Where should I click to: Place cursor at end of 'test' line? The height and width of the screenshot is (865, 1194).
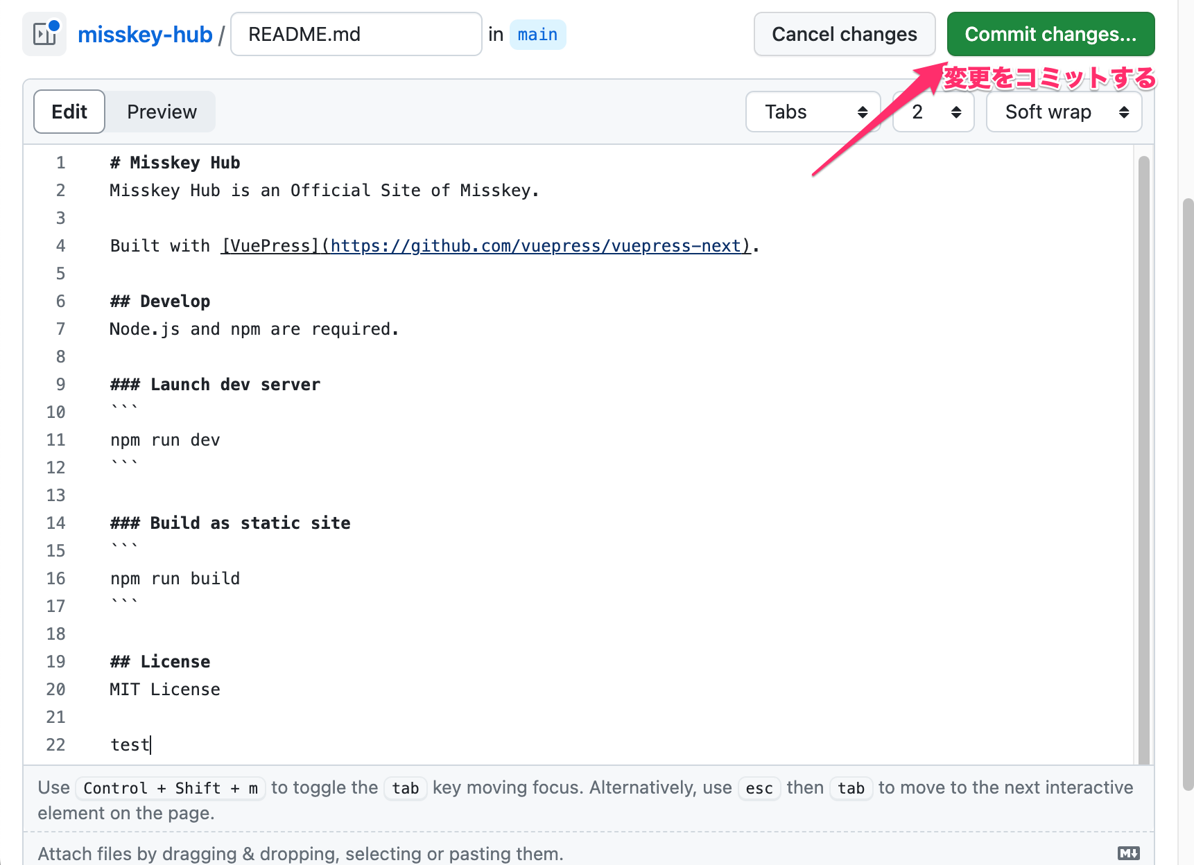[x=150, y=745]
